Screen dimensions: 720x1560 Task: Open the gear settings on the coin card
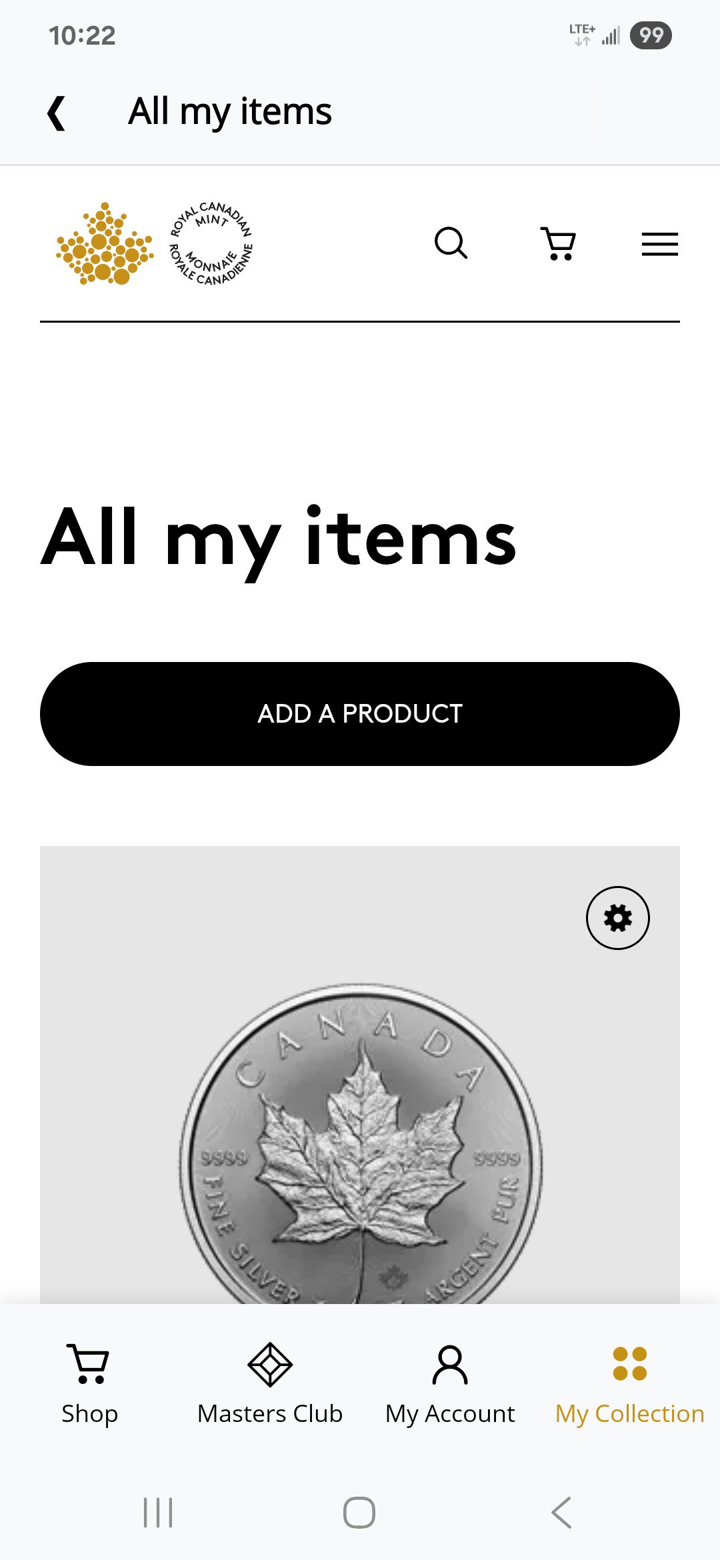617,918
